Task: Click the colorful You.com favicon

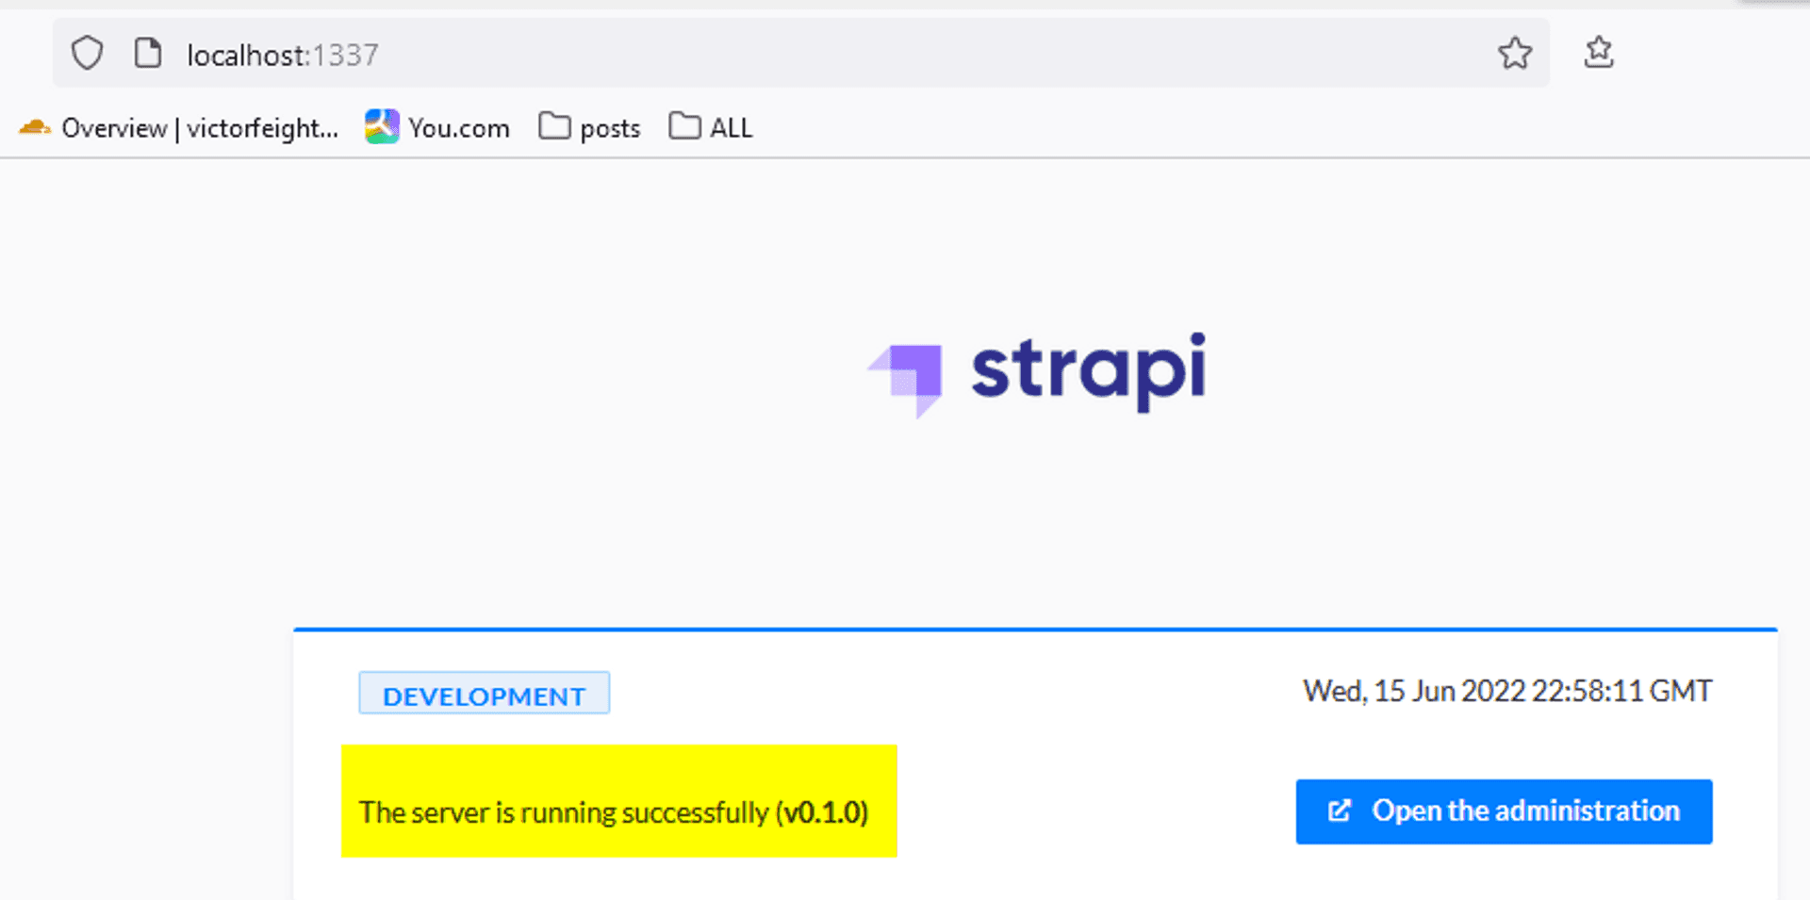Action: 382,127
